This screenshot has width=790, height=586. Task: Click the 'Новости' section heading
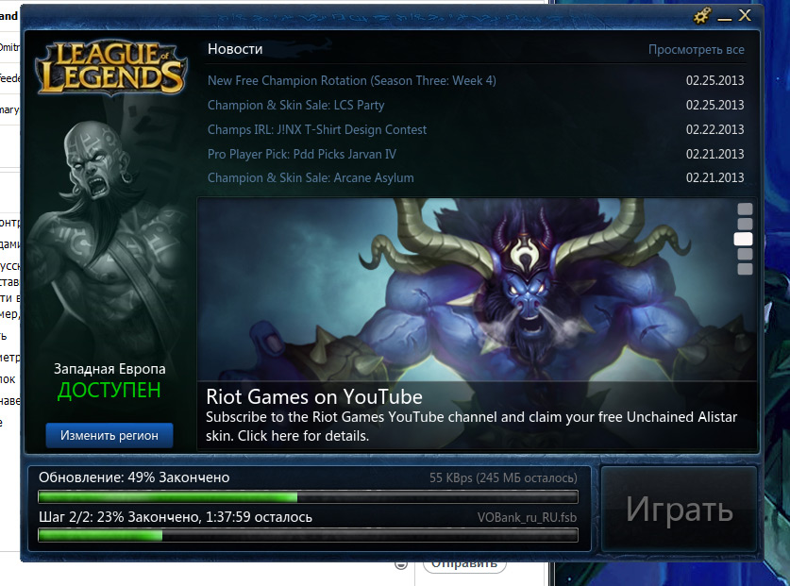[x=235, y=49]
